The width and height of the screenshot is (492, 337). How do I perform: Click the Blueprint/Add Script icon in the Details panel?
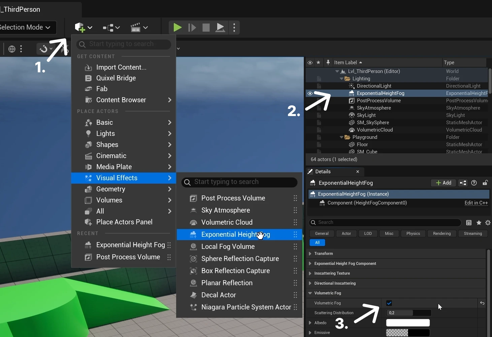click(x=463, y=183)
